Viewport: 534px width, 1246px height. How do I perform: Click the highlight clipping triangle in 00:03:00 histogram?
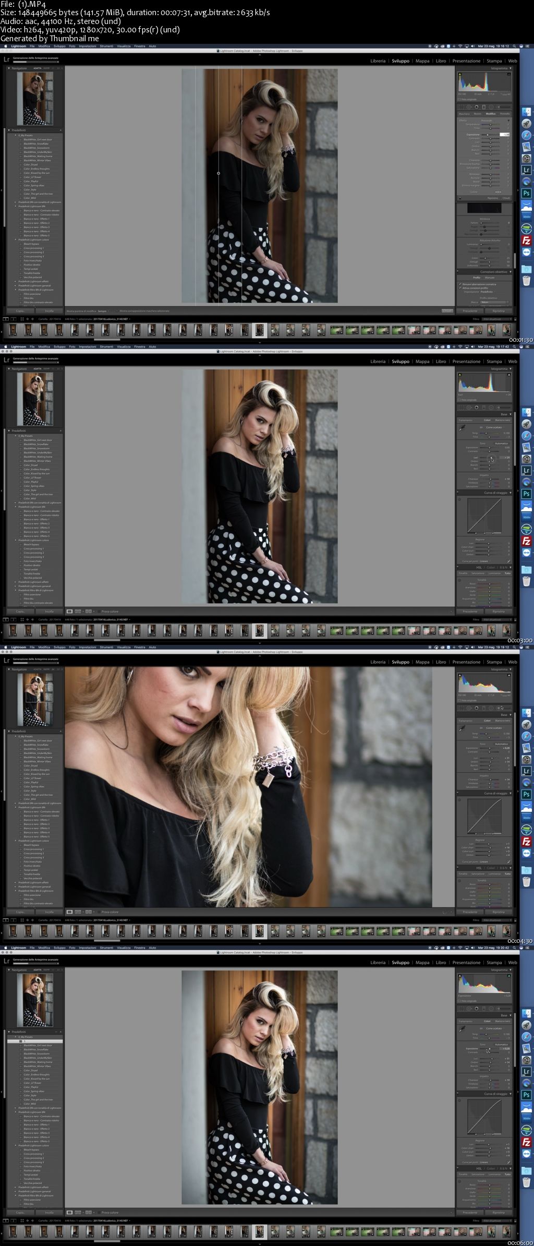click(x=509, y=375)
